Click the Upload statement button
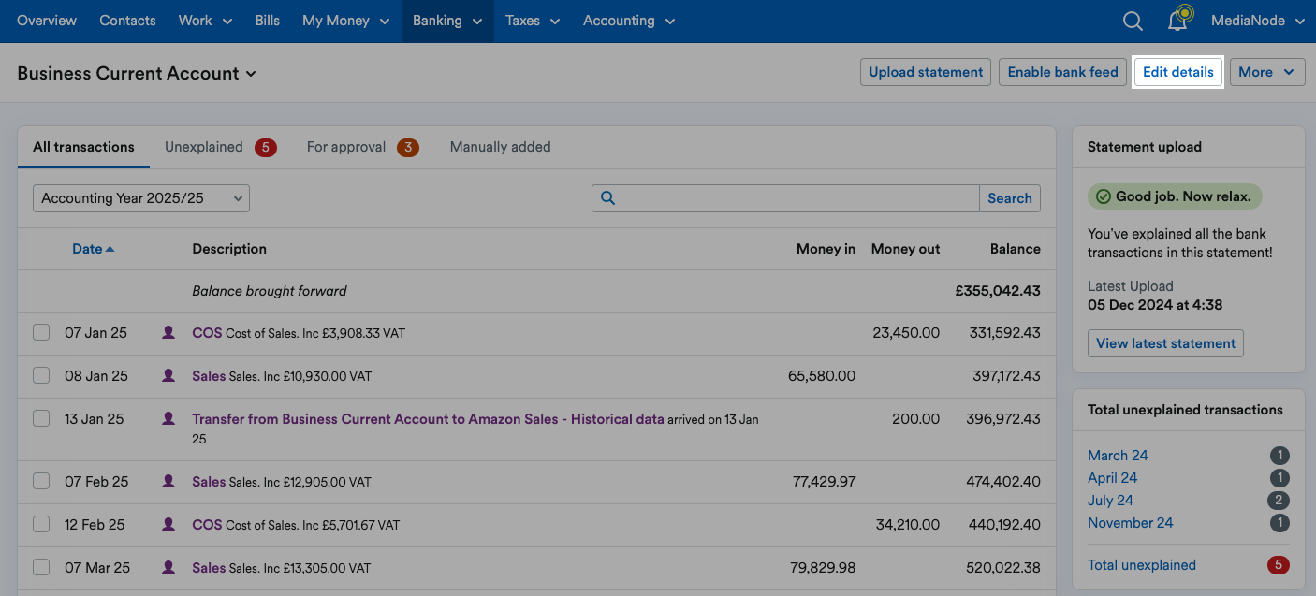Screen dimensions: 1316x596 click(926, 72)
